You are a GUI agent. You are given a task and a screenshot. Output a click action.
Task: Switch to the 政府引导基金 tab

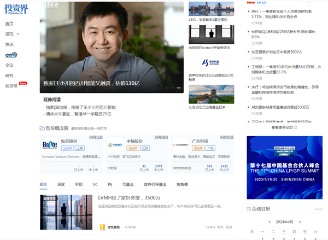155,184
